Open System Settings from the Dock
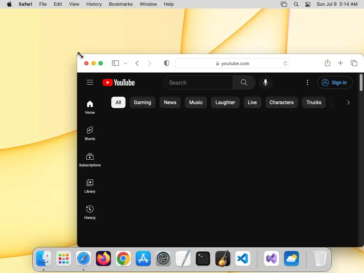Screen dimensions: 364x273 163,258
